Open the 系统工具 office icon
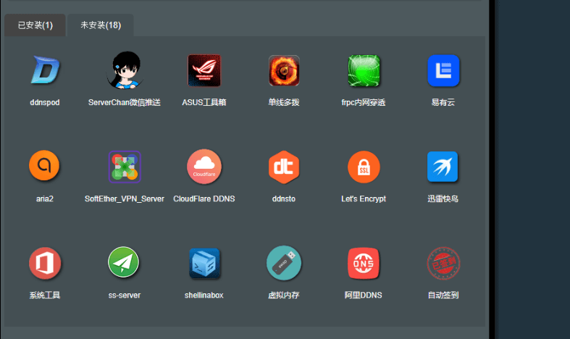Image resolution: width=570 pixels, height=339 pixels. click(x=45, y=263)
